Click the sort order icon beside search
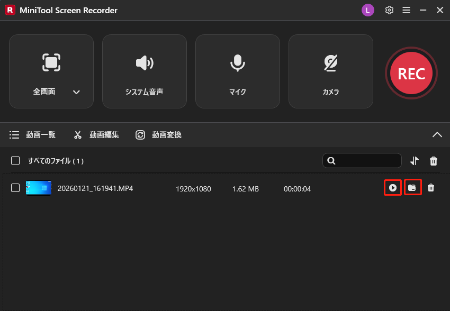 pyautogui.click(x=414, y=161)
